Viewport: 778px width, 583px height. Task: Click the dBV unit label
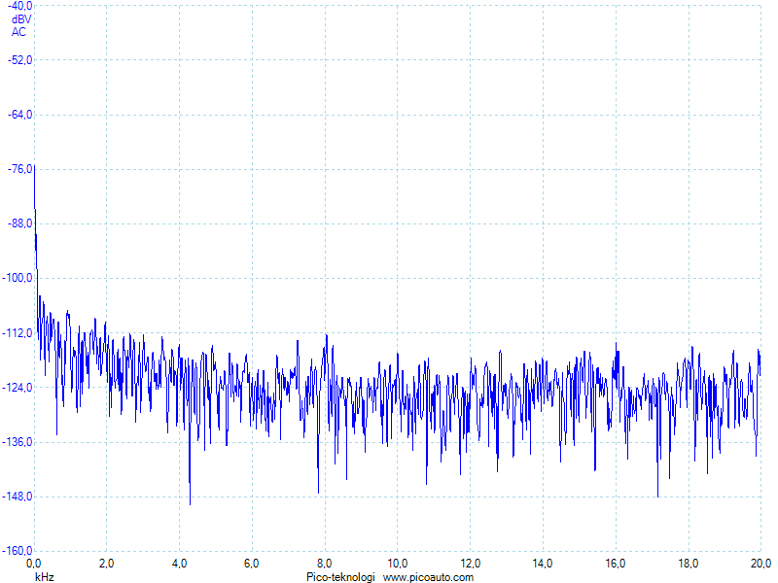point(21,19)
